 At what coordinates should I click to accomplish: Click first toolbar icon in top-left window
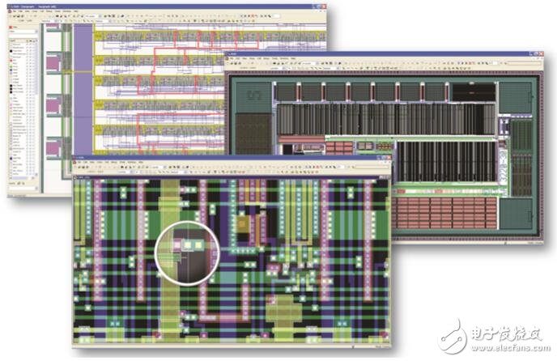12,16
